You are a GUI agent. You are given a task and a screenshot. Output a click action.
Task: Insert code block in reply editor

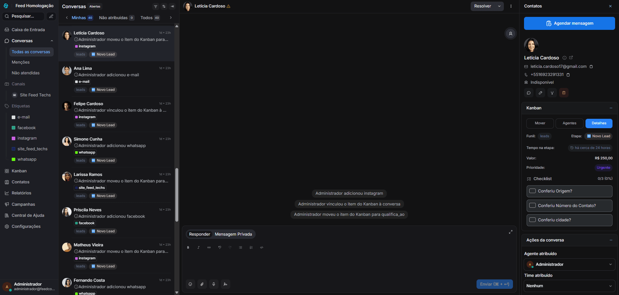(262, 247)
